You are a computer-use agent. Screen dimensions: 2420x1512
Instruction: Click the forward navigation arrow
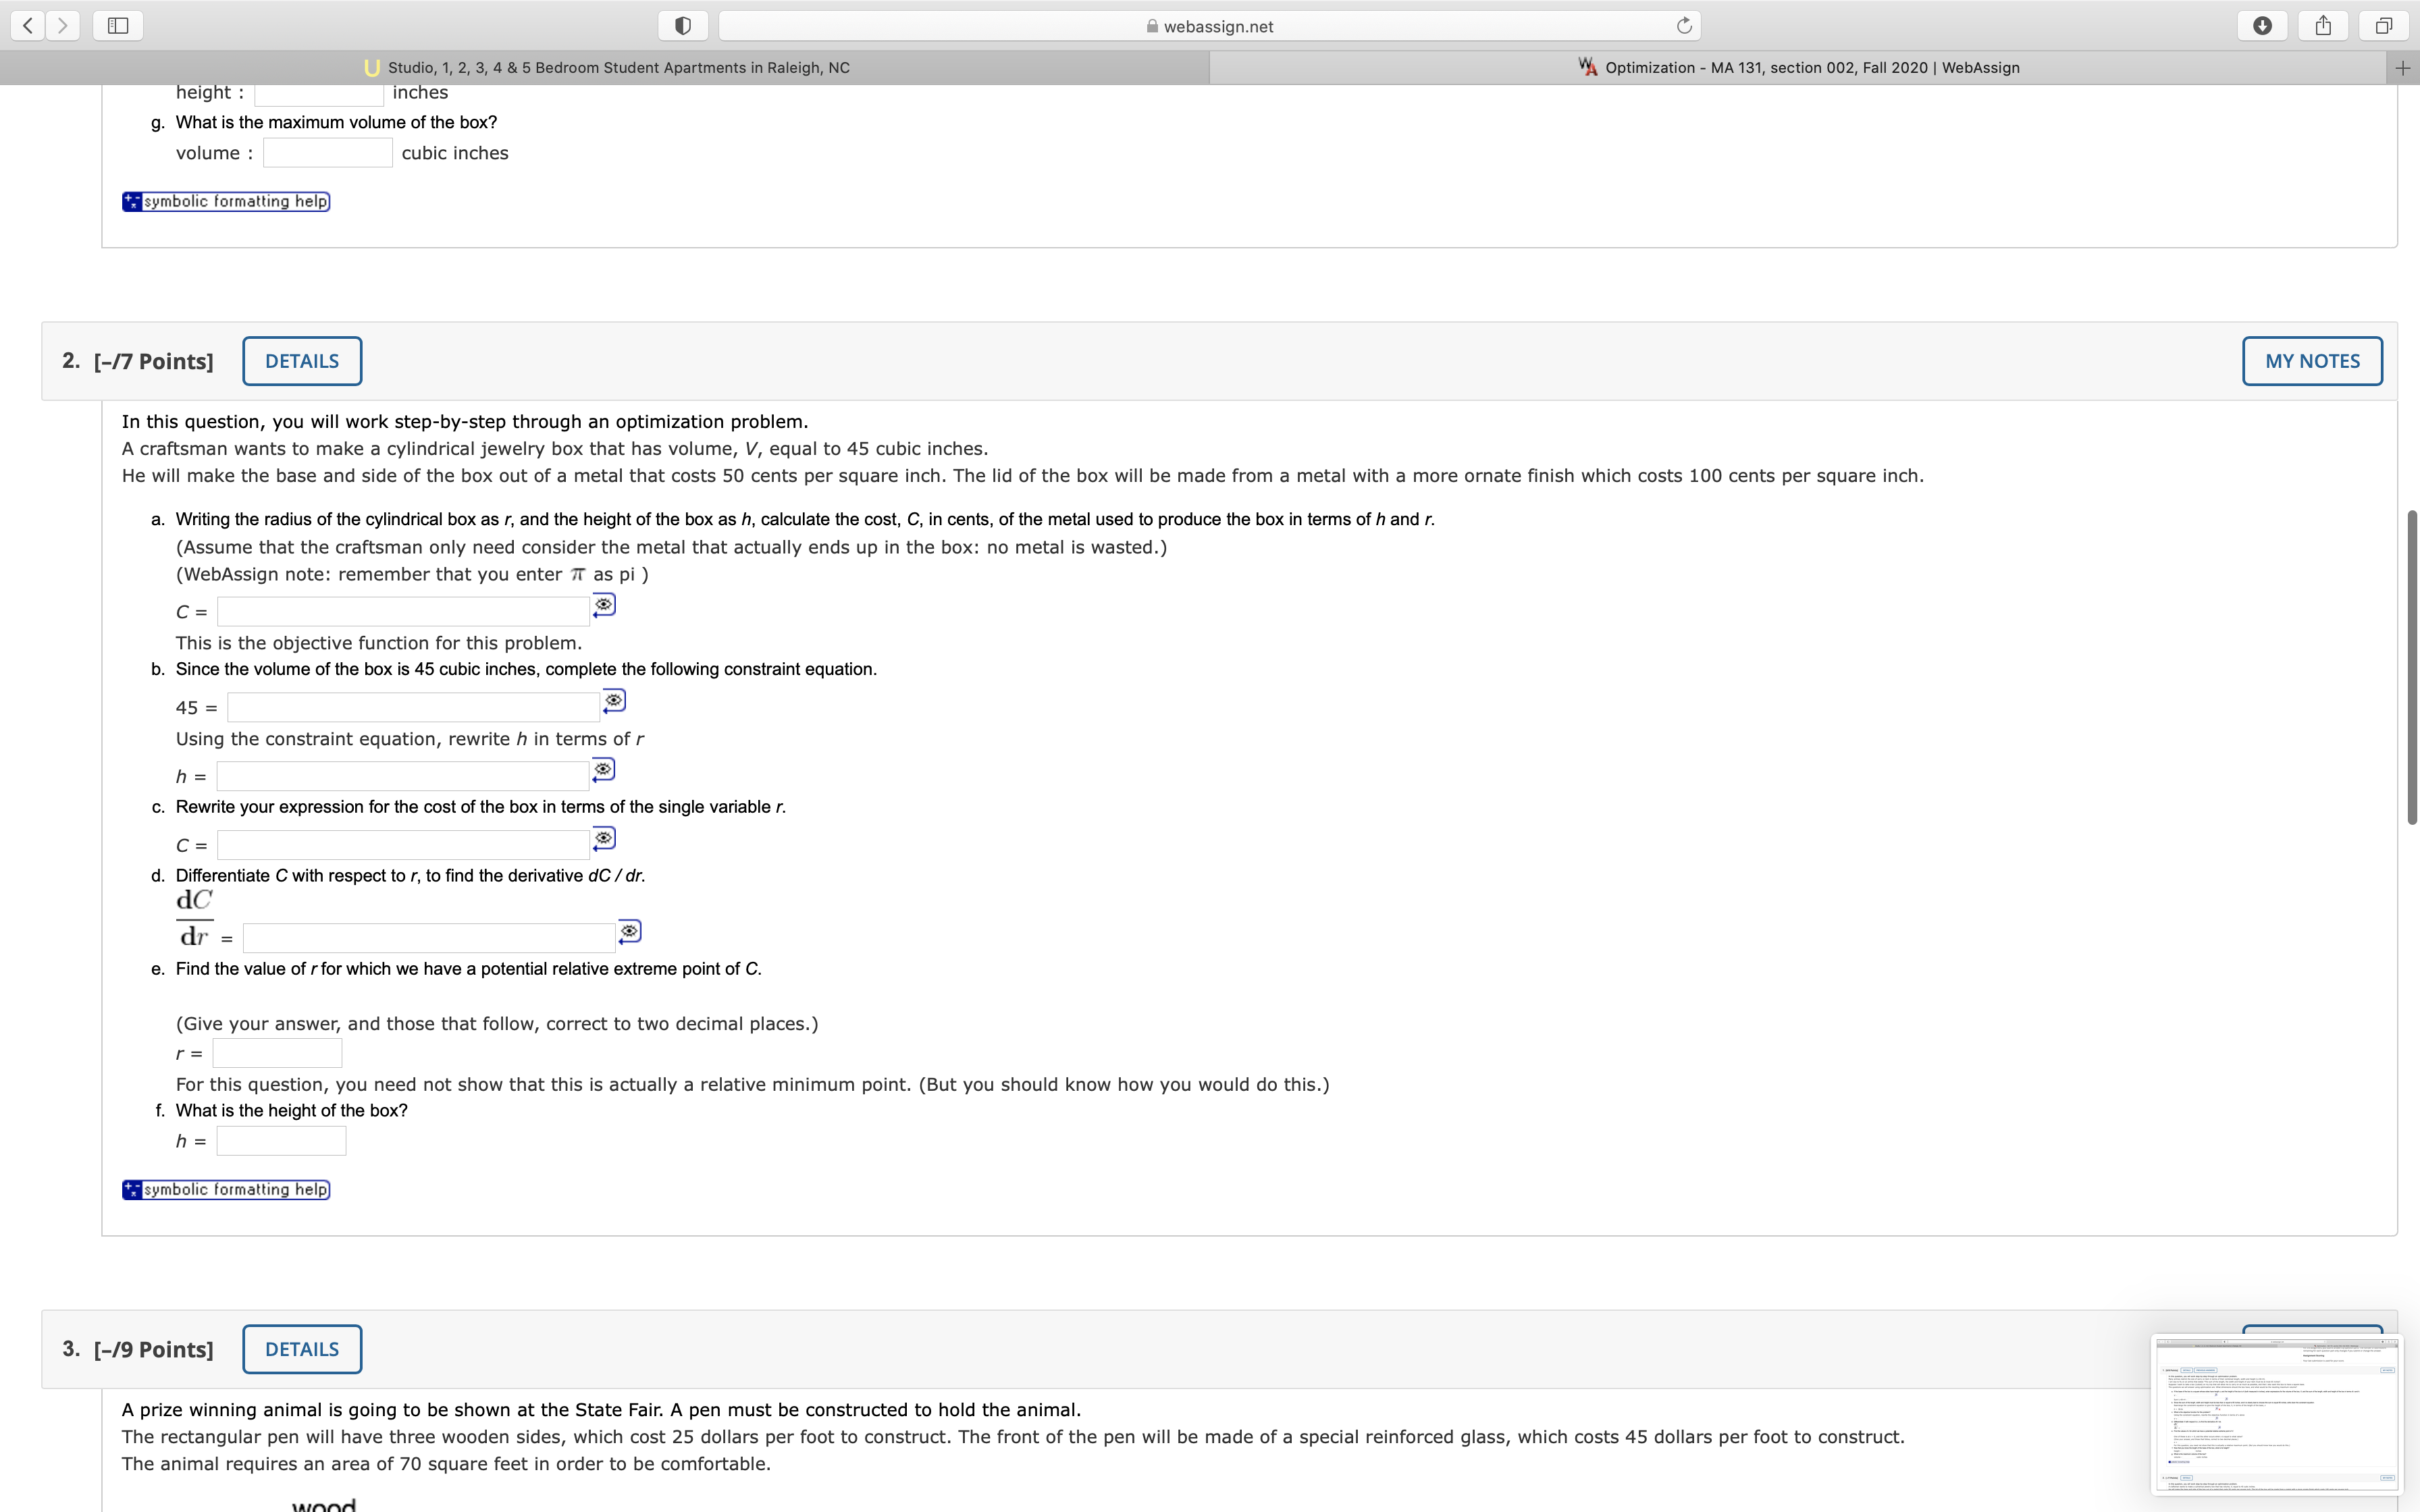click(61, 25)
